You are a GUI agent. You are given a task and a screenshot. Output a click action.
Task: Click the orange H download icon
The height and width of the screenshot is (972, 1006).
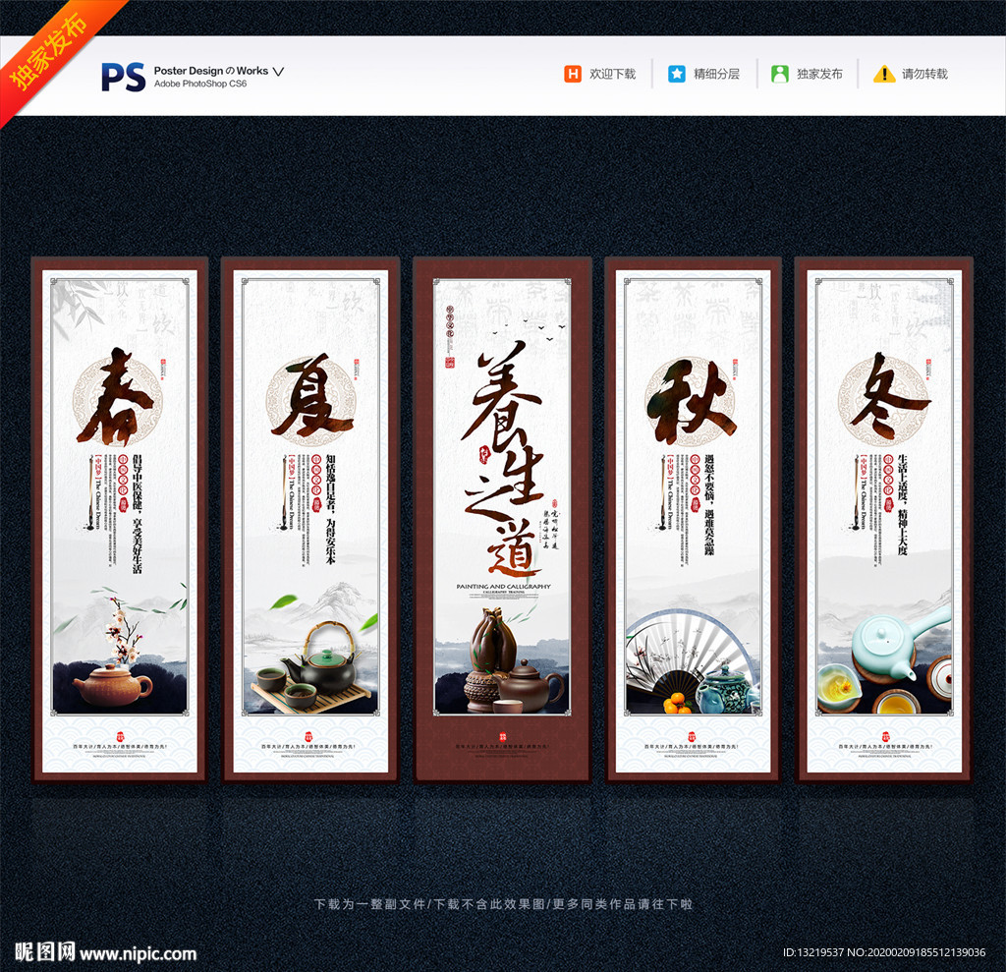click(x=573, y=74)
